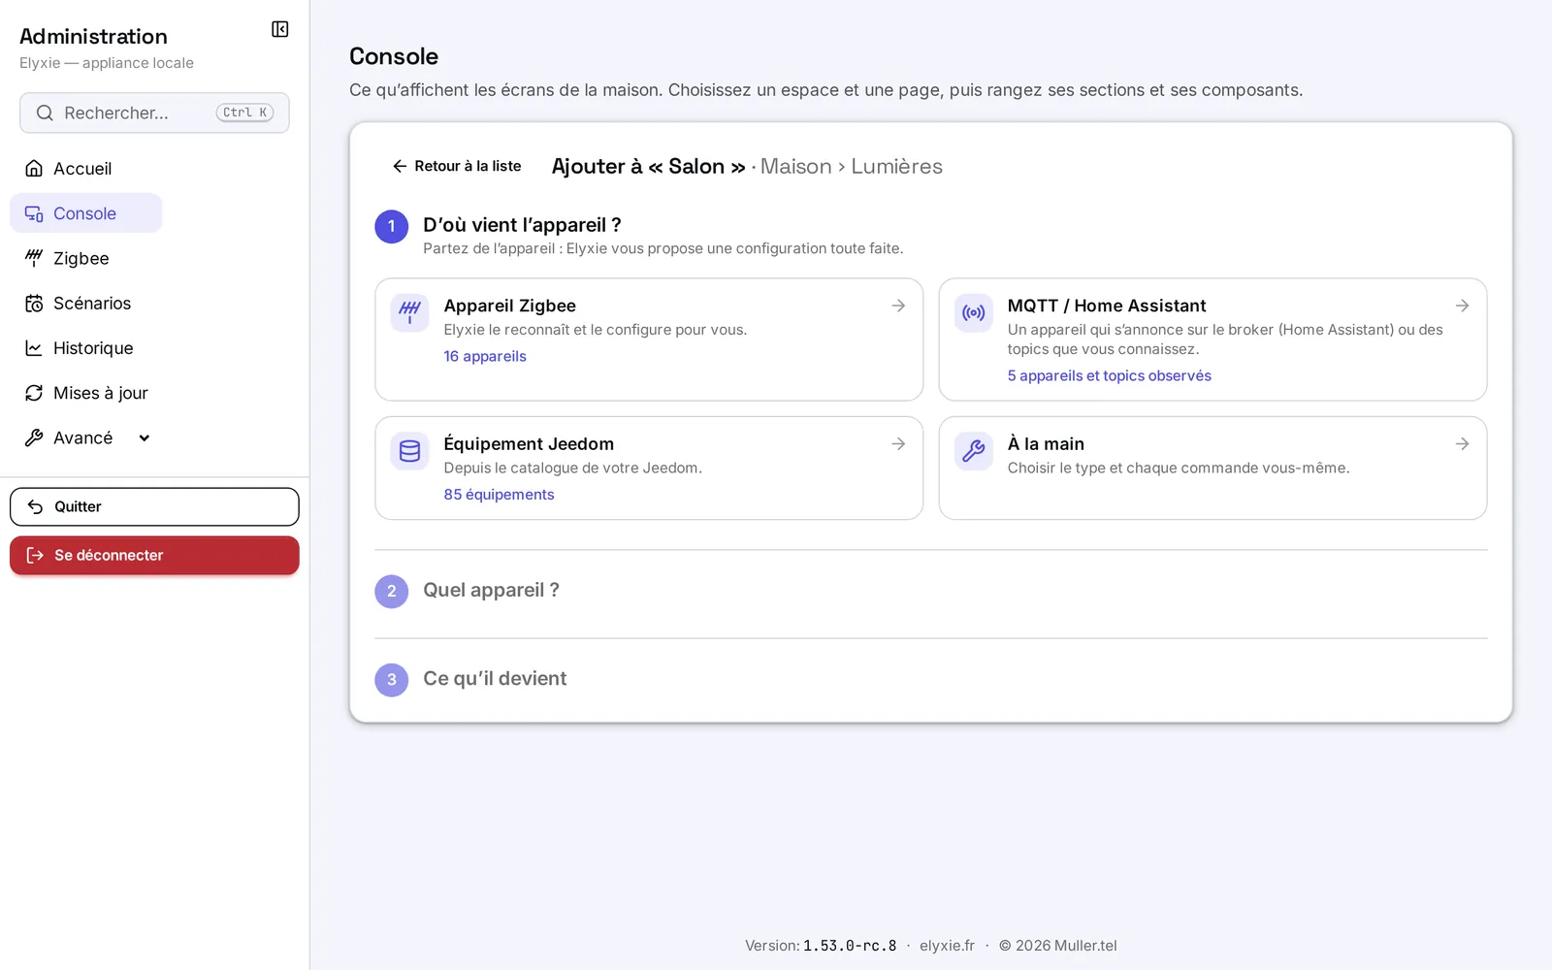The width and height of the screenshot is (1552, 970).
Task: Click Retour à la liste
Action: point(456,166)
